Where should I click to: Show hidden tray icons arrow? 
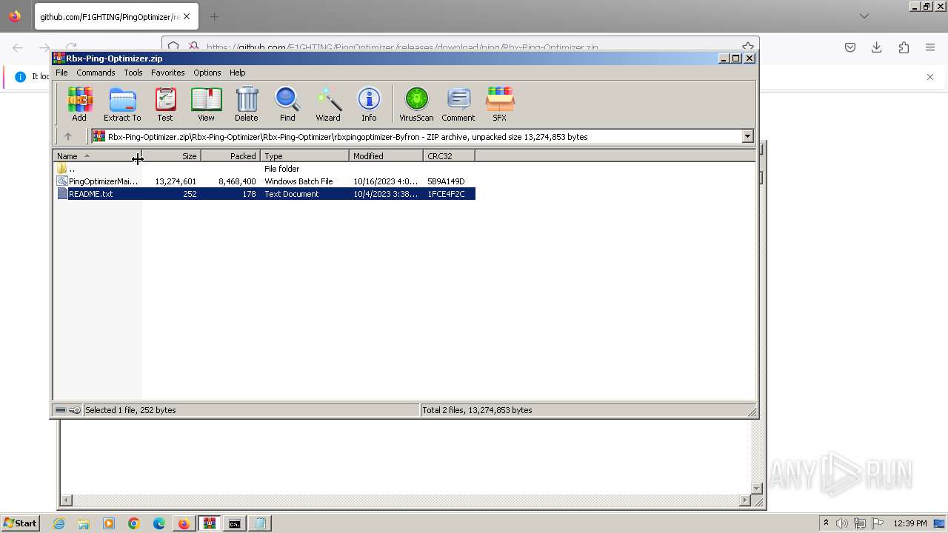[x=826, y=523]
